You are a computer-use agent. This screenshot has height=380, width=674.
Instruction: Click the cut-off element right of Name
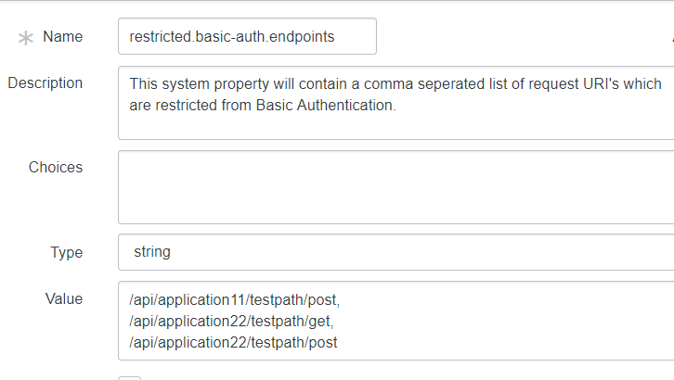(671, 37)
